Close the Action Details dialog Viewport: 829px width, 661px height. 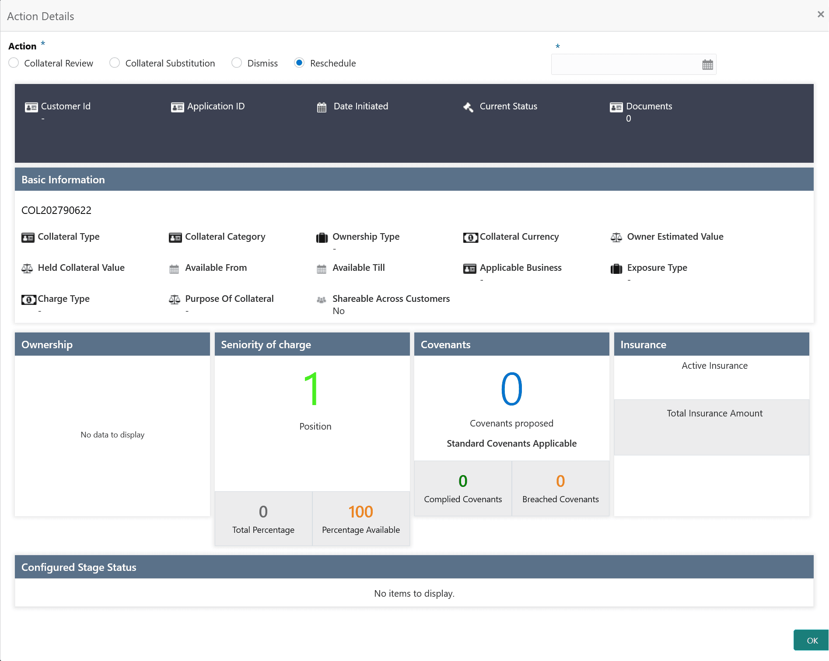(x=820, y=14)
